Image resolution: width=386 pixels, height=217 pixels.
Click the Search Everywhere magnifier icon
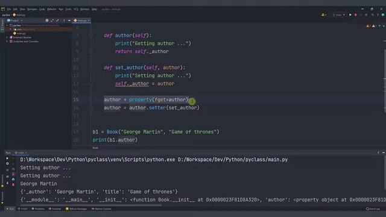pos(373,15)
